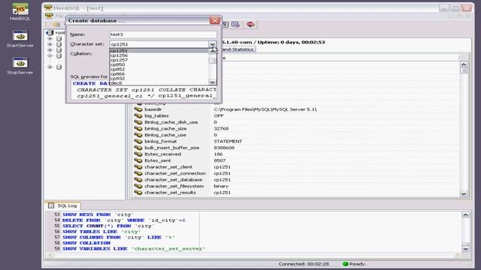
Task: Click the Uptime header text
Action: click(x=291, y=42)
